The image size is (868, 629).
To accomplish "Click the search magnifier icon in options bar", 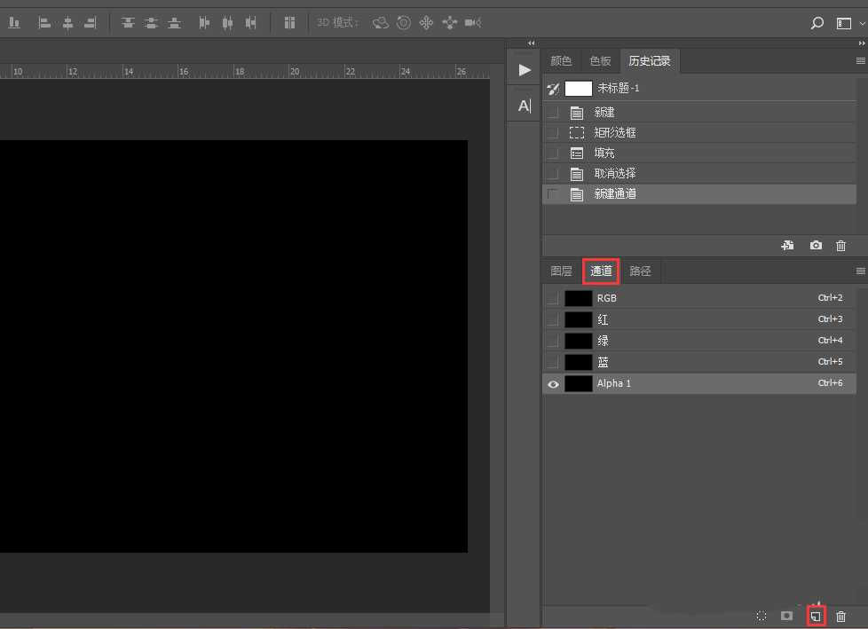I will [817, 23].
